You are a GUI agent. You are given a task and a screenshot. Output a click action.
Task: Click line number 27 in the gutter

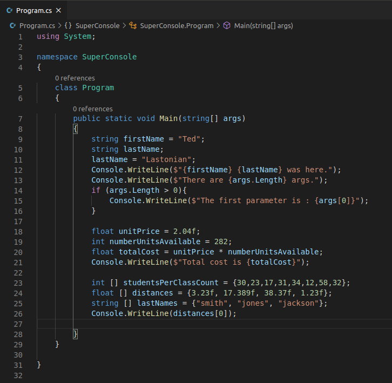tap(18, 324)
